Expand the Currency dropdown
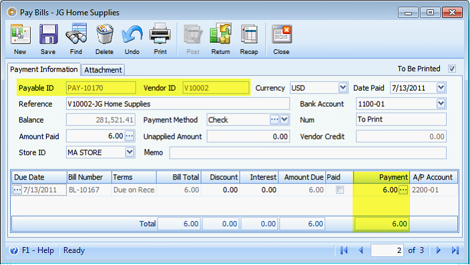Image resolution: width=470 pixels, height=265 pixels. click(x=342, y=88)
